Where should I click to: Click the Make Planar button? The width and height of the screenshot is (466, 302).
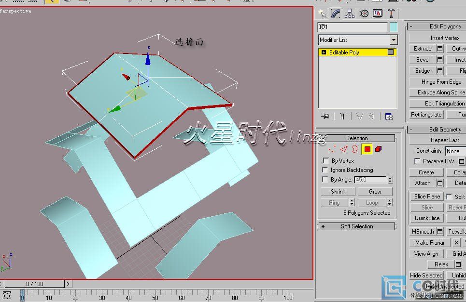tap(430, 243)
